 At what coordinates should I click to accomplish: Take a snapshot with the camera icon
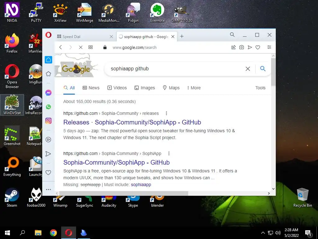point(242,47)
